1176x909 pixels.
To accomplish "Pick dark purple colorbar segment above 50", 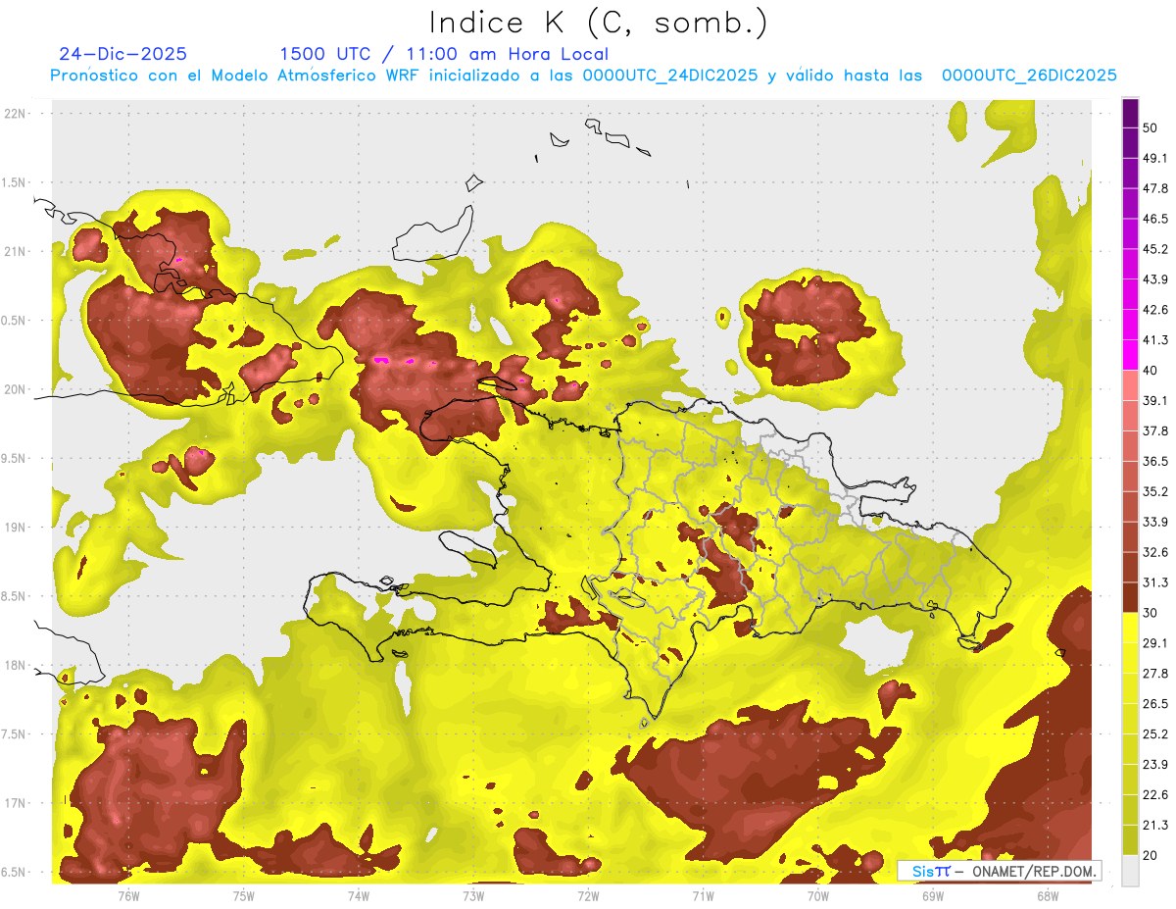I will point(1130,113).
